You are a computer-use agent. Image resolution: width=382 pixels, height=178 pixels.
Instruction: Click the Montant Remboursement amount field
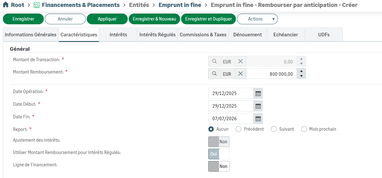point(271,74)
